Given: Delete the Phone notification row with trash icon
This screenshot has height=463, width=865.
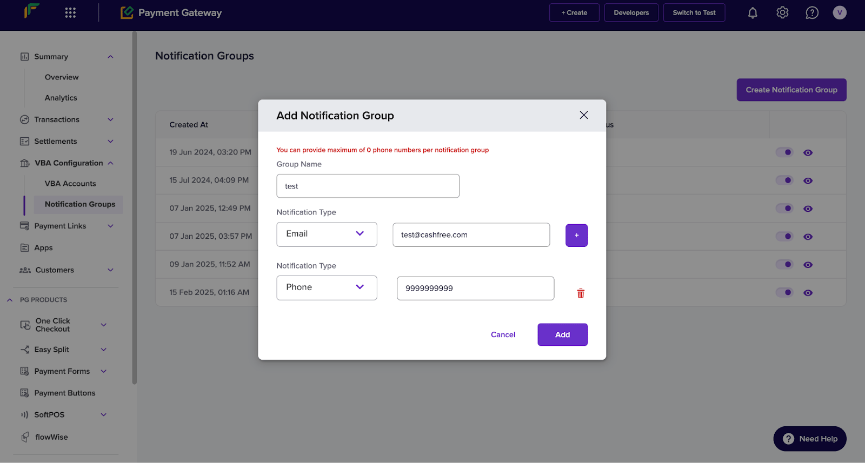Looking at the screenshot, I should [581, 293].
